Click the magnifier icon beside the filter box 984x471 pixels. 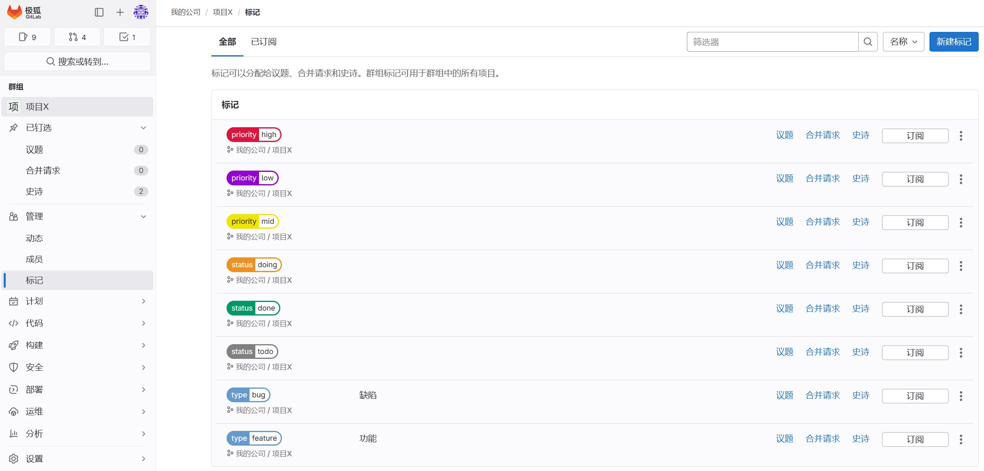(868, 41)
